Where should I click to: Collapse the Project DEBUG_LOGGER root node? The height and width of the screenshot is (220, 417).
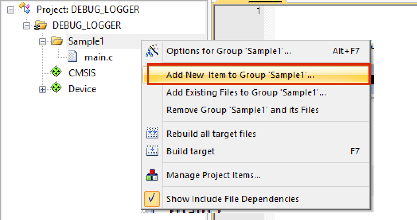pos(11,10)
